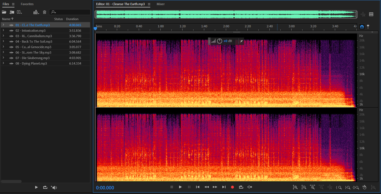Select file 08 - Dying Planet.mp3
Viewport: 381px width, 194px height.
point(31,63)
